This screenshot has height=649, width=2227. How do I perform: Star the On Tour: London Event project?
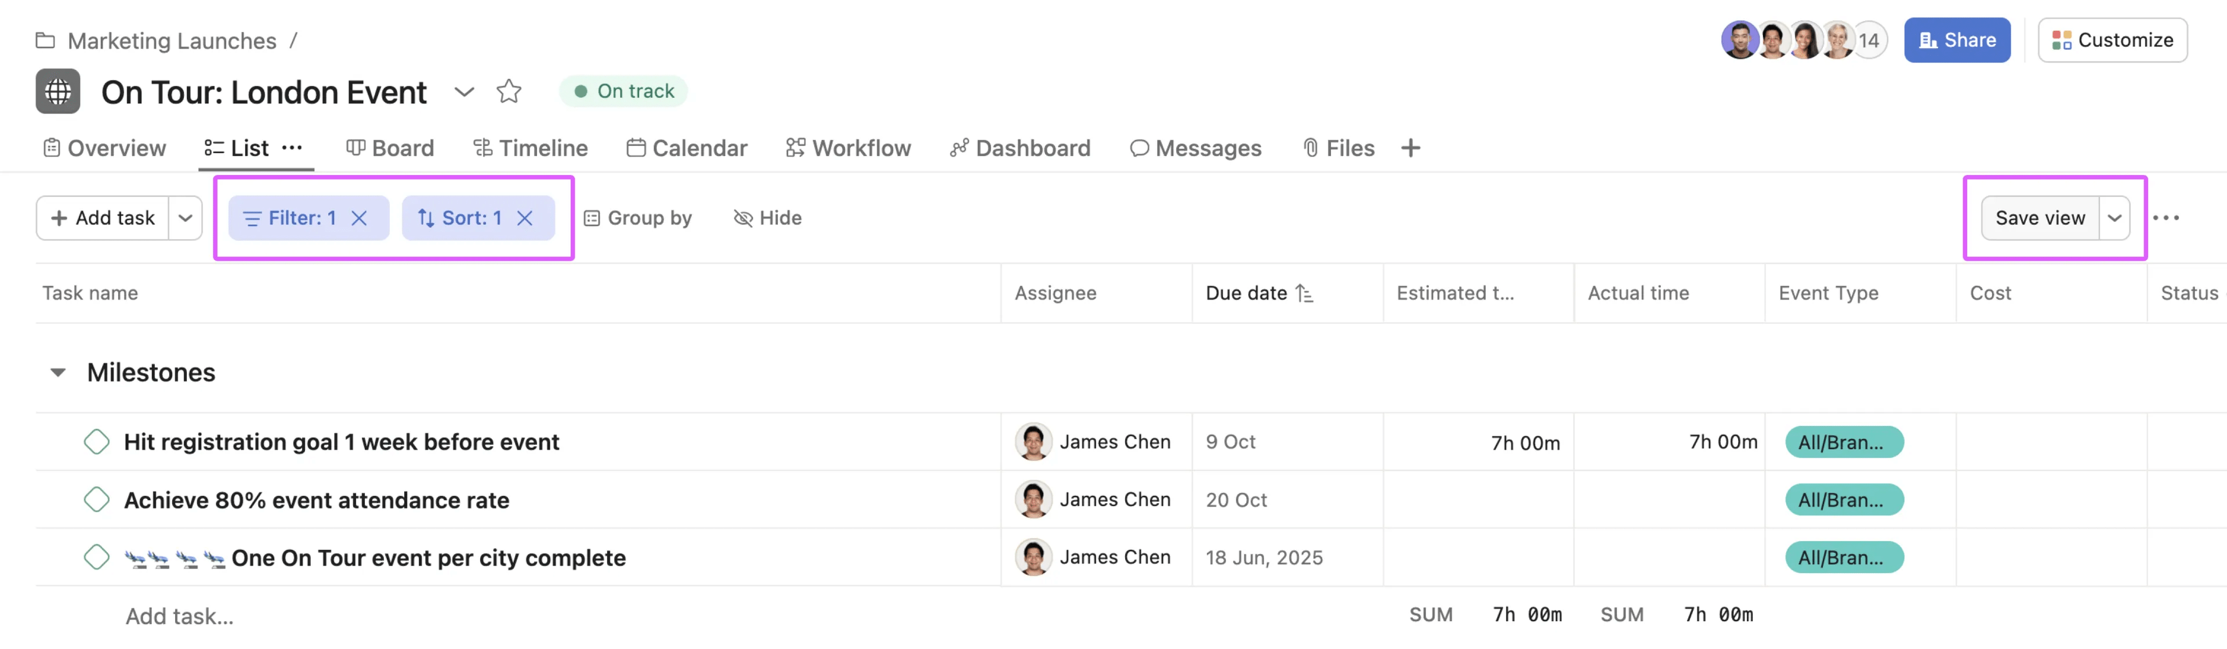[509, 92]
